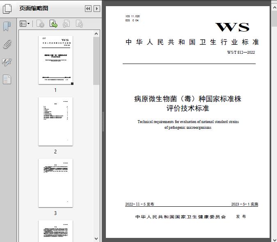This screenshot has height=242, width=277.
Task: Click the subtitle 评价技术标准
Action: coord(188,108)
